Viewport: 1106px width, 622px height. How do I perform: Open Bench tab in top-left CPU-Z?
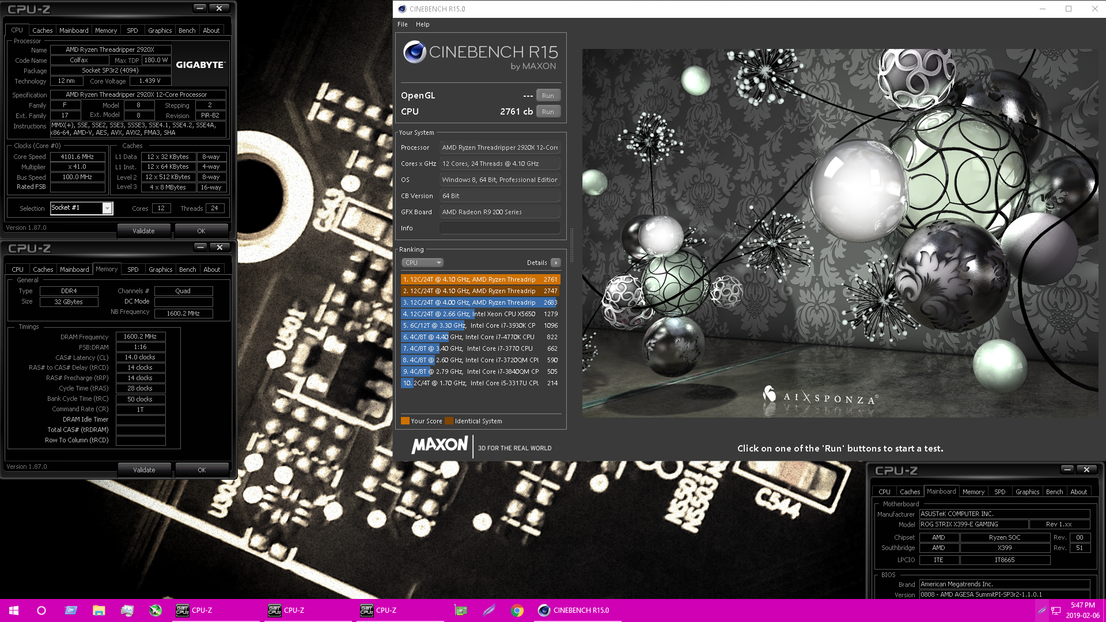(x=187, y=31)
